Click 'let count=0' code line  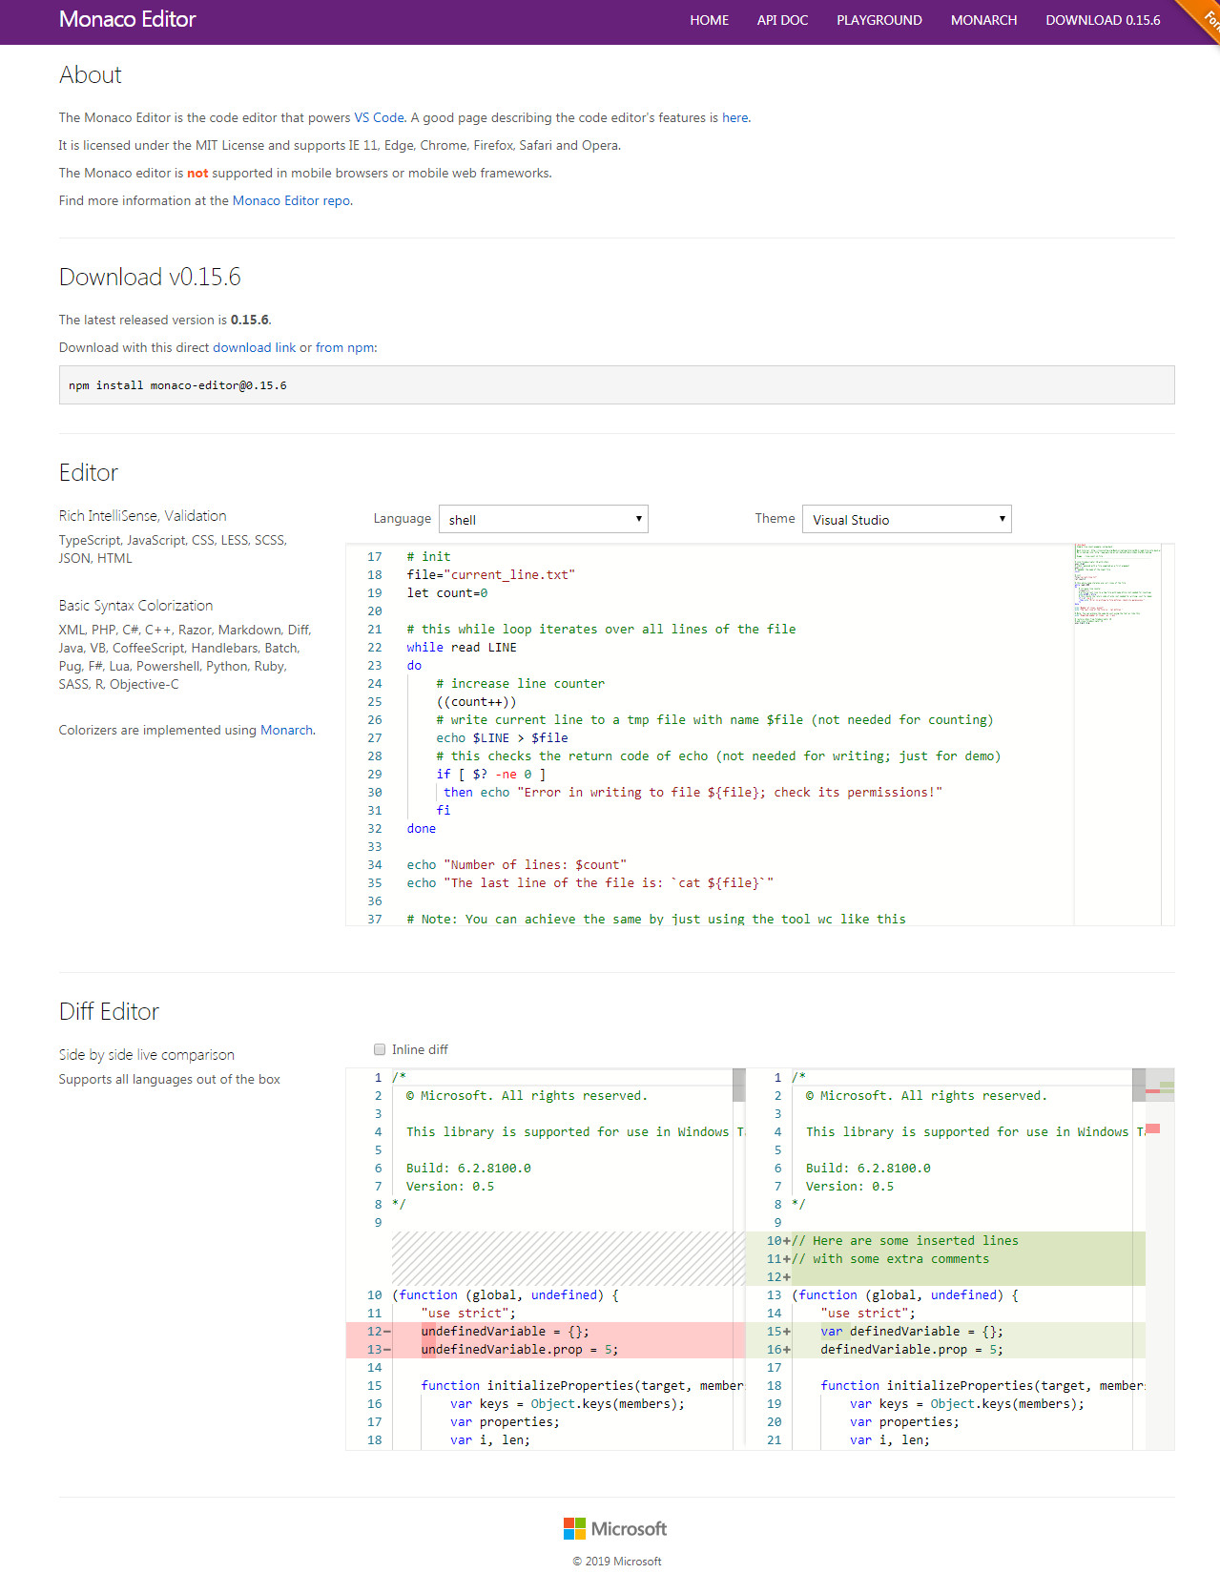446,592
